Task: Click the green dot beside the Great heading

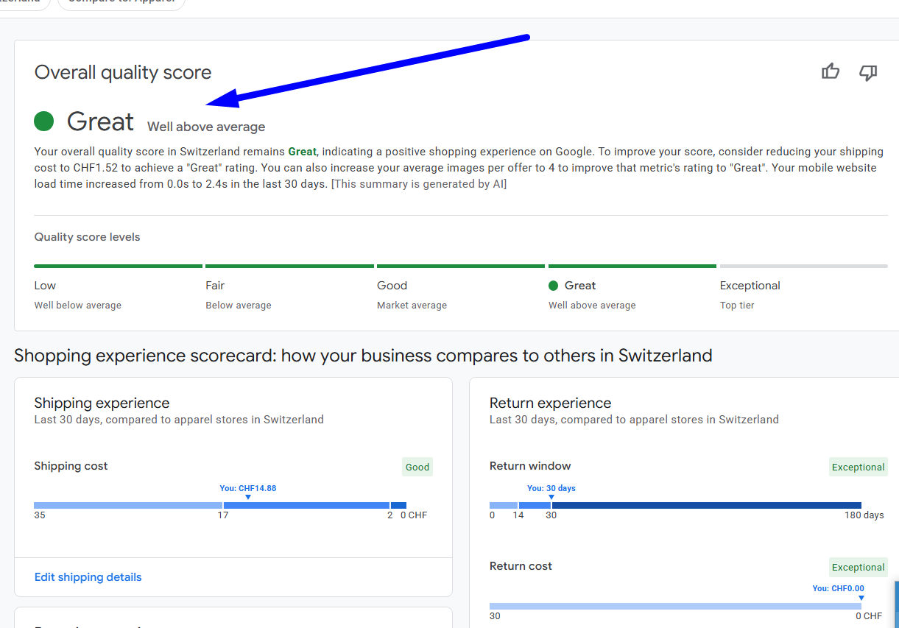Action: (44, 121)
